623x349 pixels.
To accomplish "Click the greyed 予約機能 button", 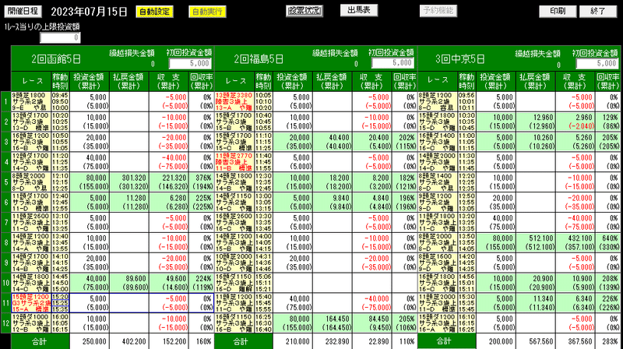I will 438,11.
